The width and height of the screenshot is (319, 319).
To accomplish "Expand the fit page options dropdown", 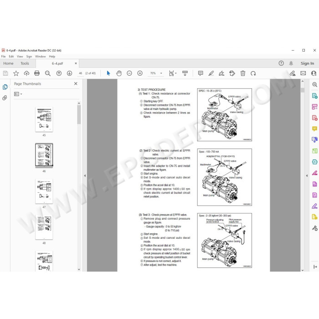I will pyautogui.click(x=176, y=73).
